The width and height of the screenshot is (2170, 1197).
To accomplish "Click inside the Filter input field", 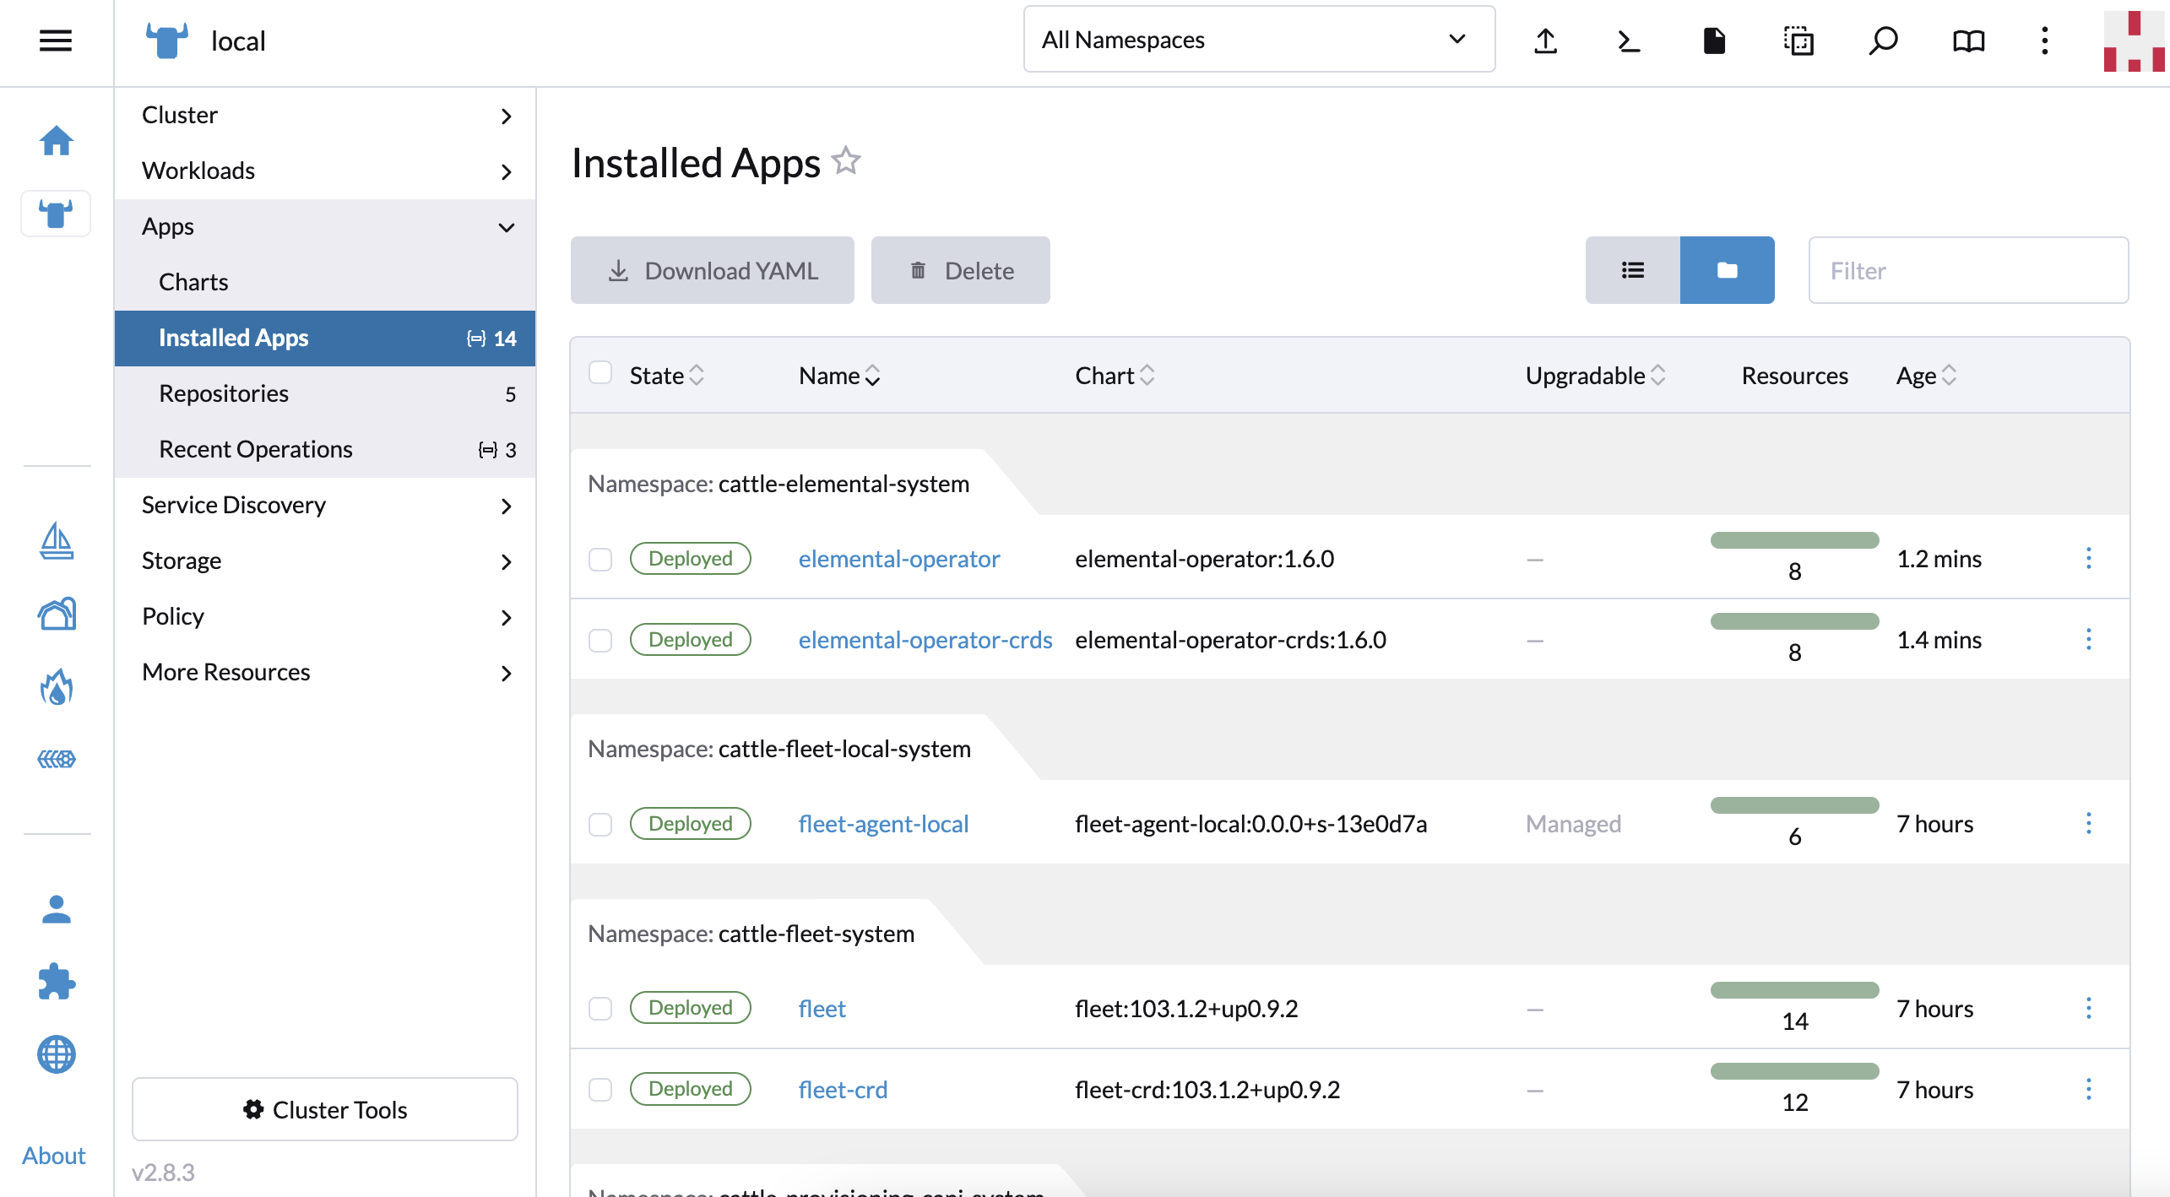I will pyautogui.click(x=1967, y=270).
